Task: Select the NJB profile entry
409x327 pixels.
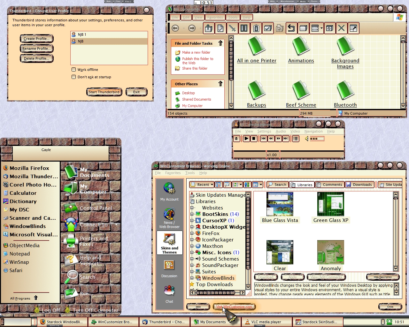Action: (109, 41)
